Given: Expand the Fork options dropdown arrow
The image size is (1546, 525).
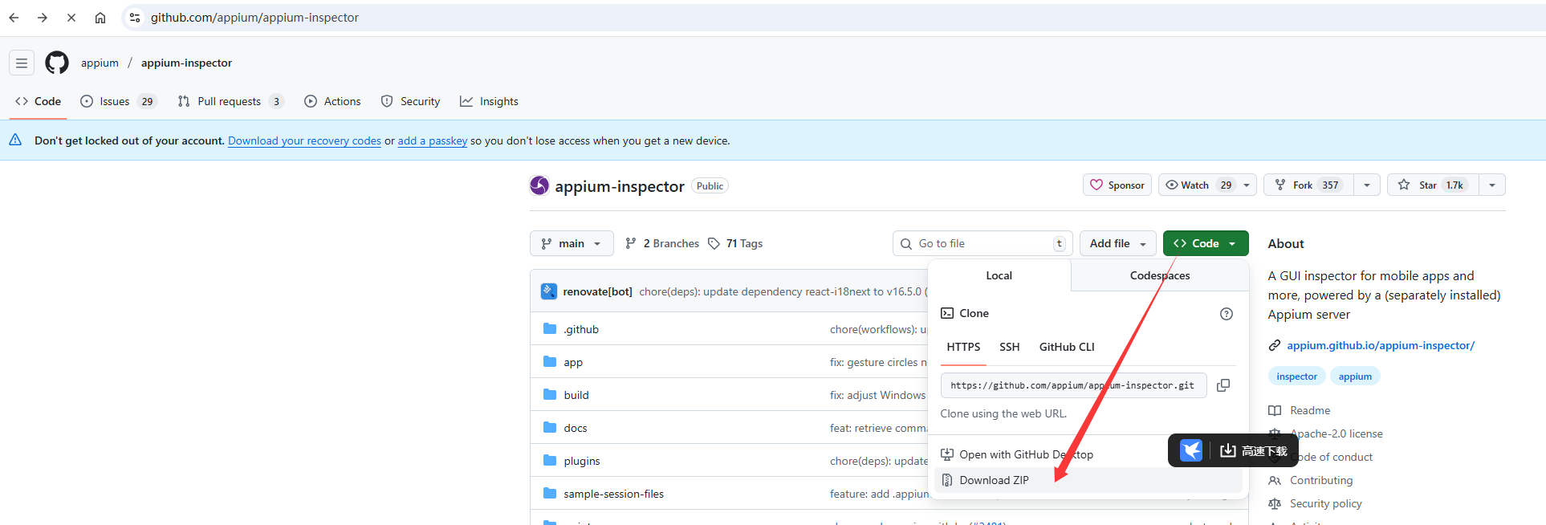Looking at the screenshot, I should [x=1367, y=185].
